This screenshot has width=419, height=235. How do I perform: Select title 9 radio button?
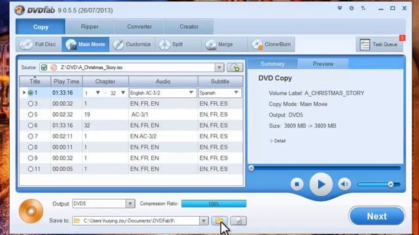click(31, 158)
